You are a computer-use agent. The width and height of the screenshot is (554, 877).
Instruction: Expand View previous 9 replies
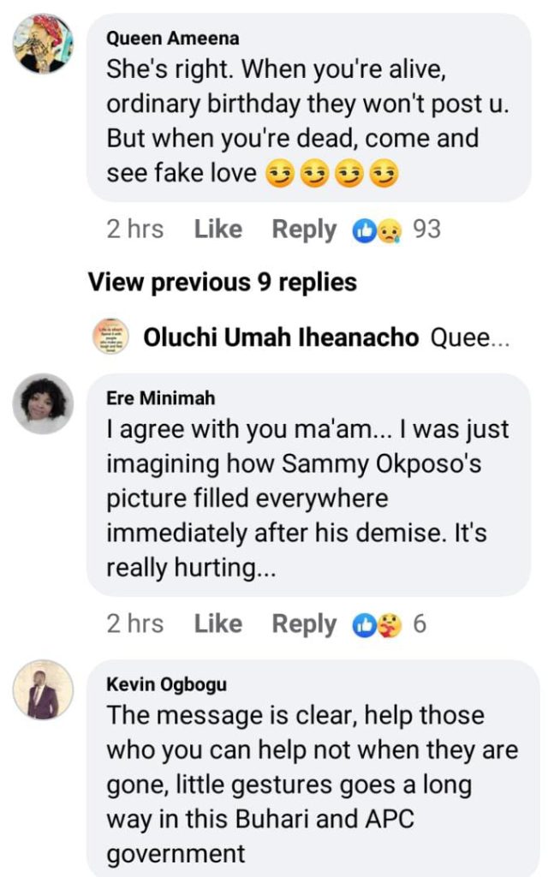(x=223, y=282)
